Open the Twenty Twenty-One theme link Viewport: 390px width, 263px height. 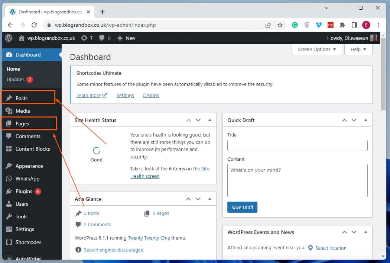pyautogui.click(x=149, y=238)
